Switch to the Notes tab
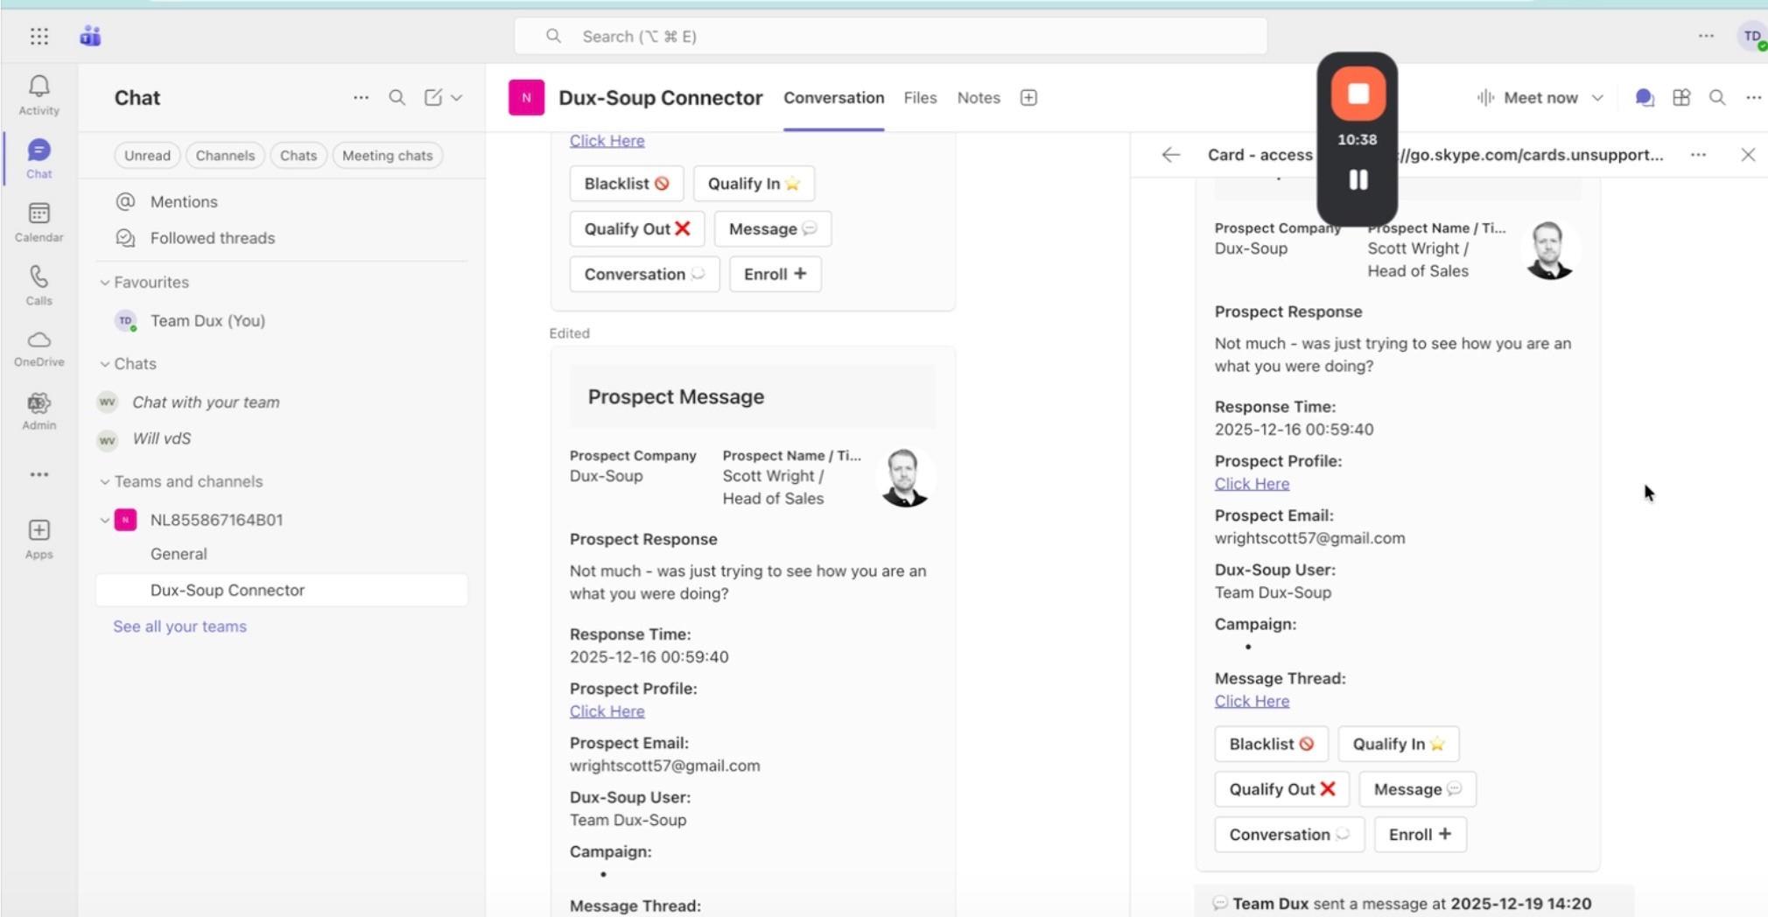This screenshot has width=1768, height=917. pos(978,97)
